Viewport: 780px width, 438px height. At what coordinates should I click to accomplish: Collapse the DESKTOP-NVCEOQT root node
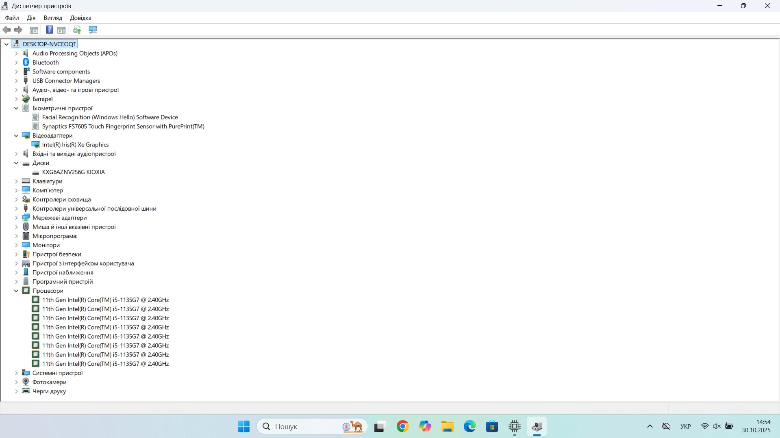tap(7, 44)
